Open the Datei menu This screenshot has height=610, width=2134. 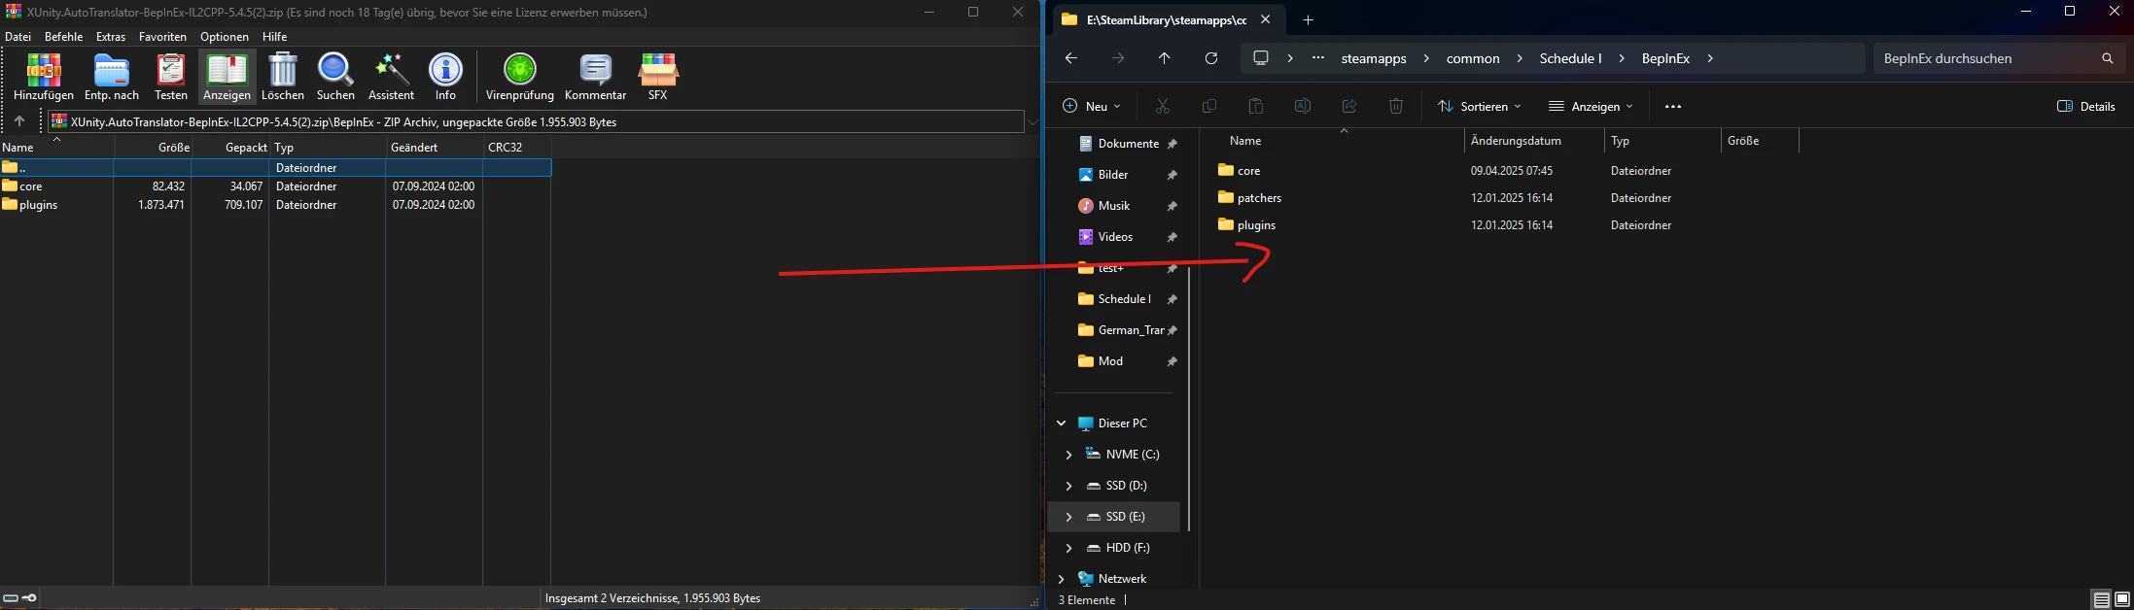(18, 36)
